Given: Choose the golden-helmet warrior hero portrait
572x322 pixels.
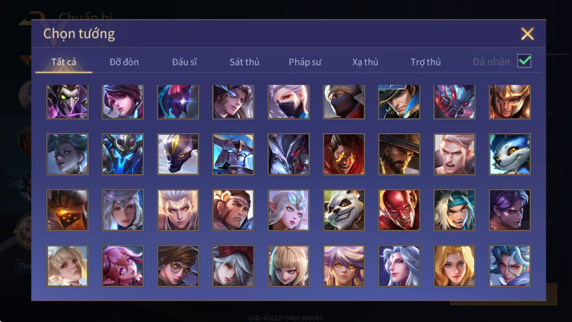Looking at the screenshot, I should click(509, 101).
